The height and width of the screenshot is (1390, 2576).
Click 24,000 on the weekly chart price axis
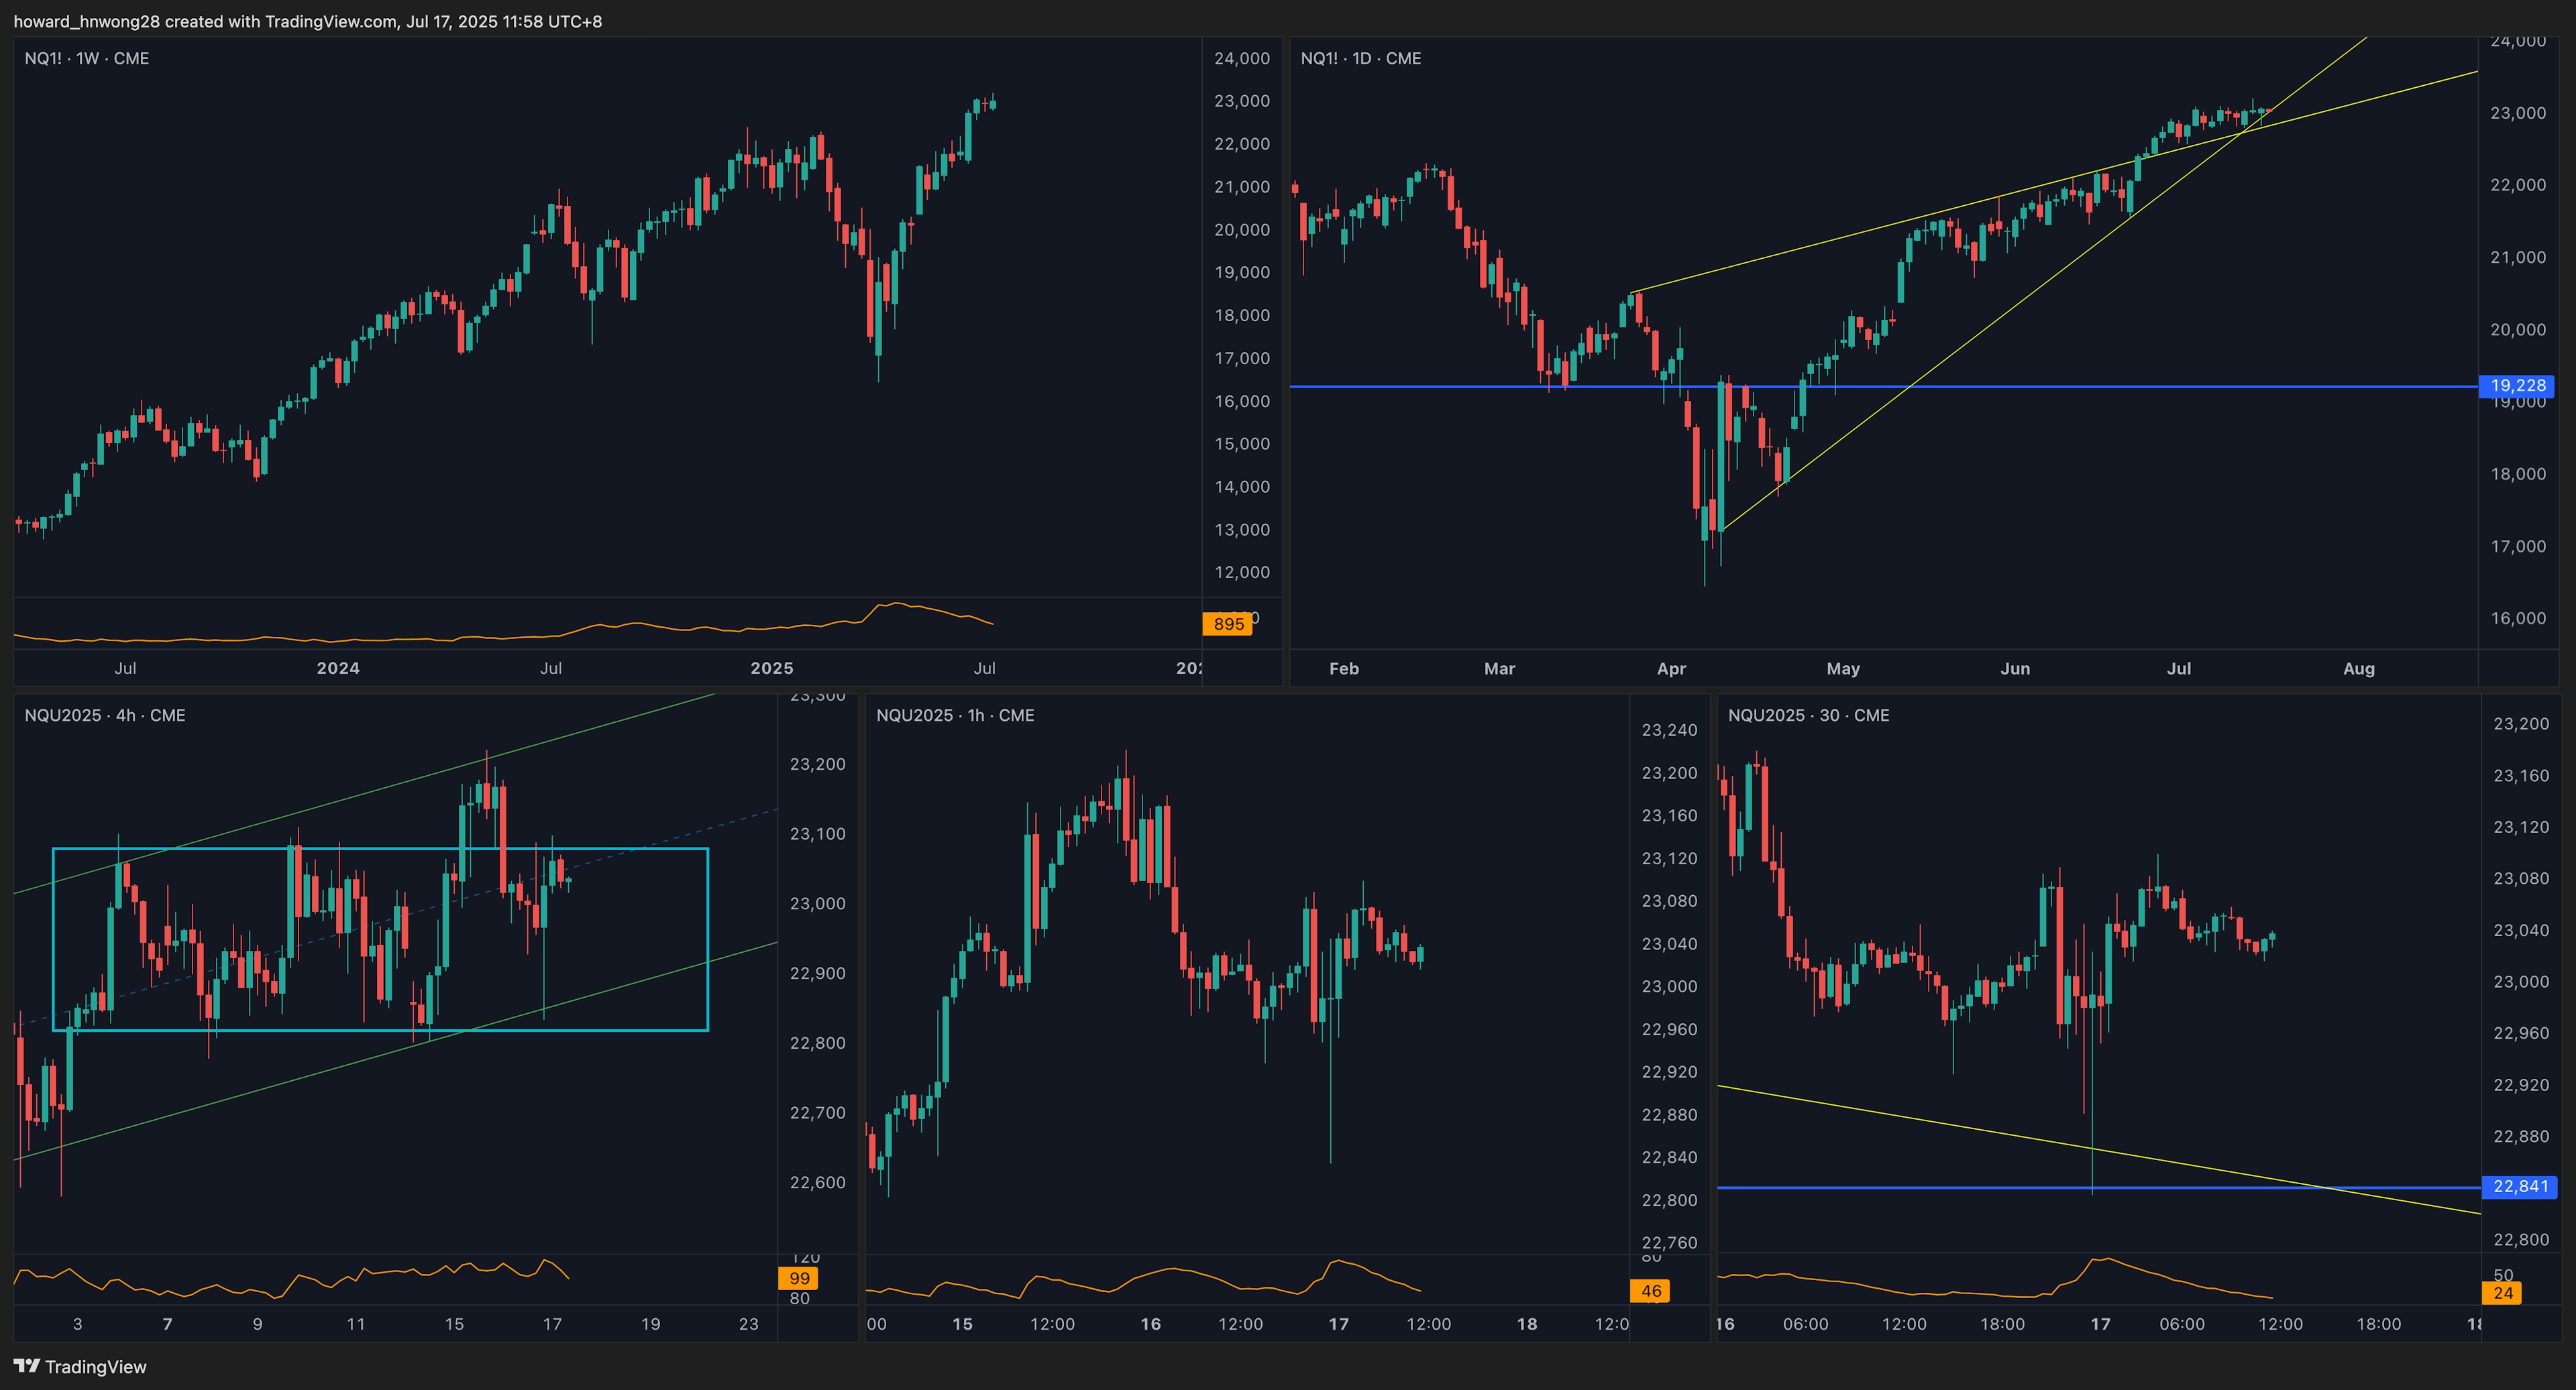point(1242,58)
